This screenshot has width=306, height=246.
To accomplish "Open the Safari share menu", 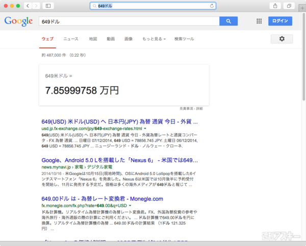I will point(275,6).
